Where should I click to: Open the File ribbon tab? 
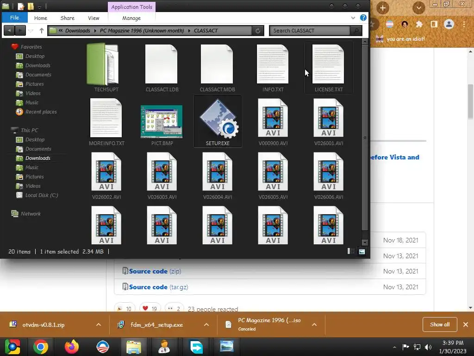click(14, 18)
